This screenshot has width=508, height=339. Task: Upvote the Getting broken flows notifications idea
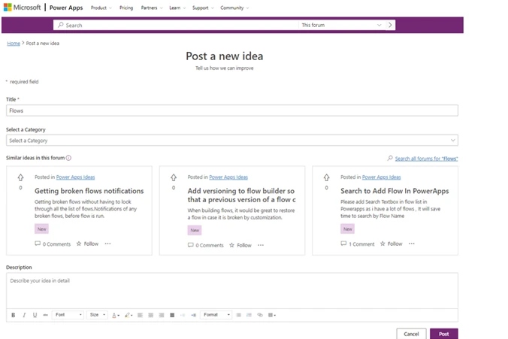pos(20,177)
